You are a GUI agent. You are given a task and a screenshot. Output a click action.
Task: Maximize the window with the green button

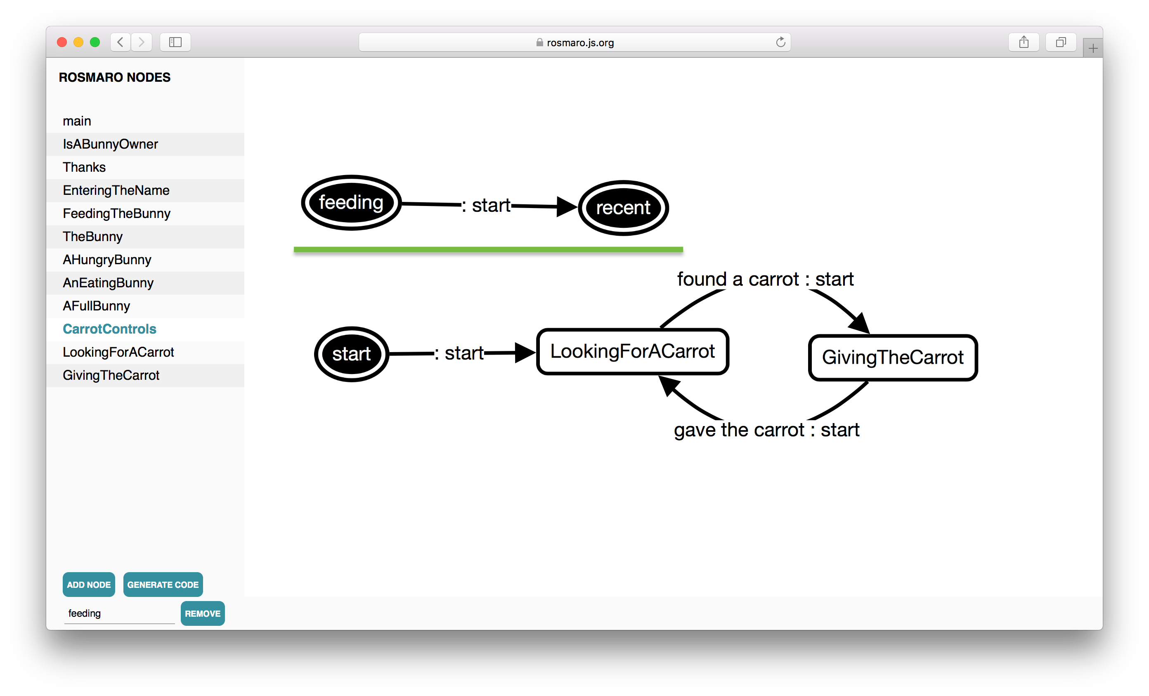coord(95,43)
